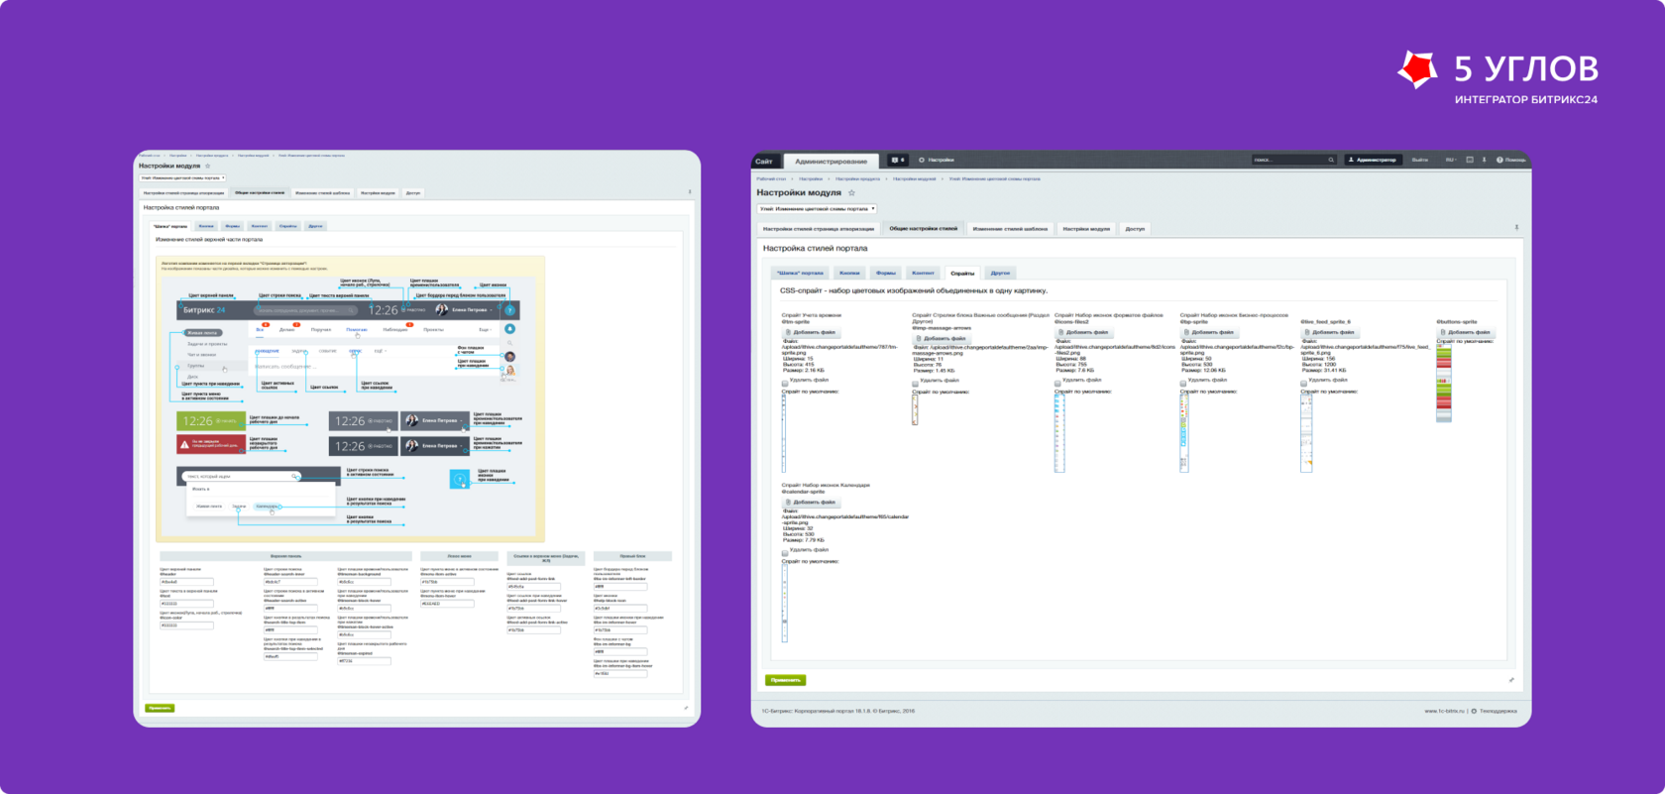The width and height of the screenshot is (1665, 794).
Task: Click the search magnifier in admin header
Action: (x=1331, y=160)
